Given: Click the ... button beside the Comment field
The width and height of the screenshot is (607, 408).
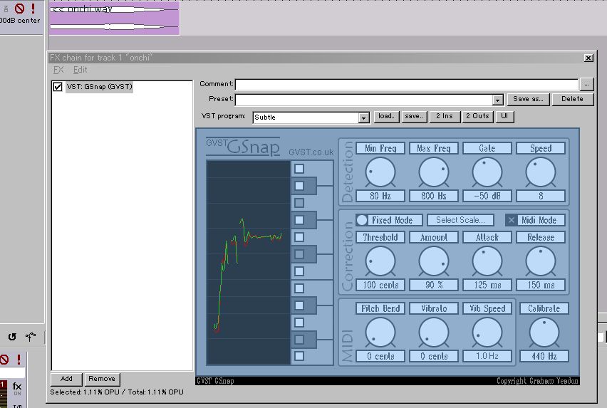Looking at the screenshot, I should point(587,84).
